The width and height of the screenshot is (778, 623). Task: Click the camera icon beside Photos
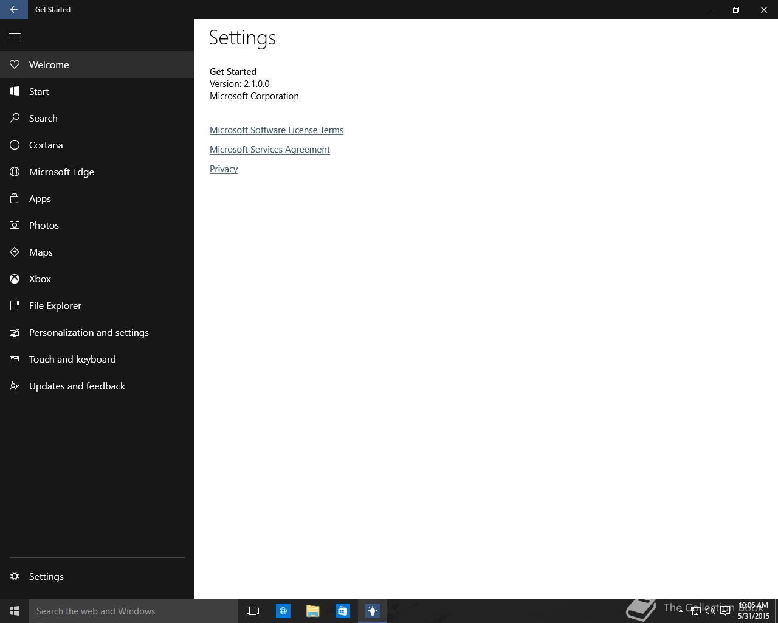click(15, 225)
